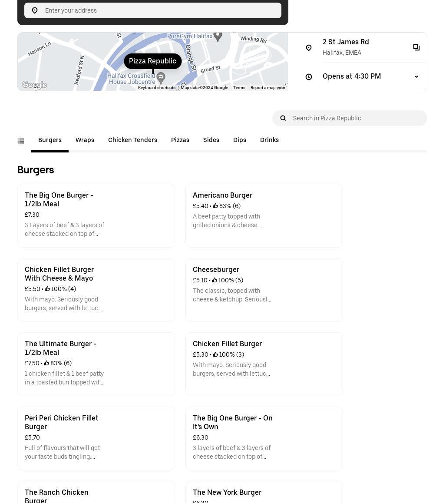The image size is (436, 503).
Task: Click the 2 St James Rd address text
Action: (x=346, y=42)
